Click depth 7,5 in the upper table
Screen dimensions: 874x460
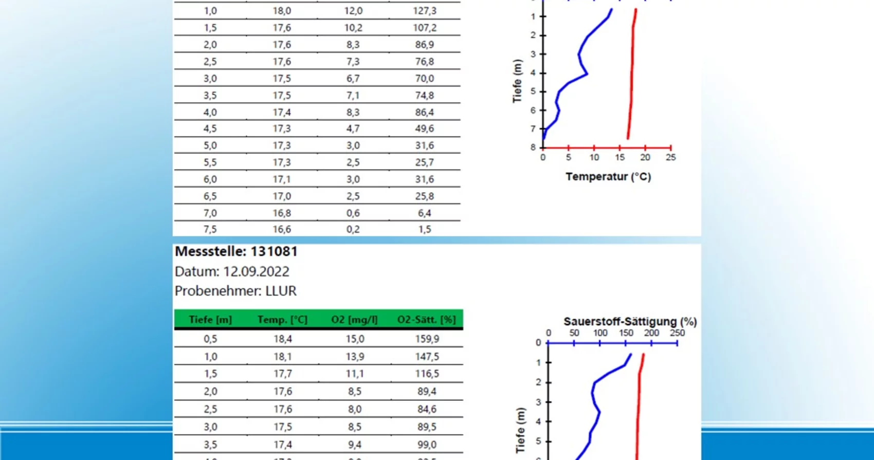pos(210,230)
